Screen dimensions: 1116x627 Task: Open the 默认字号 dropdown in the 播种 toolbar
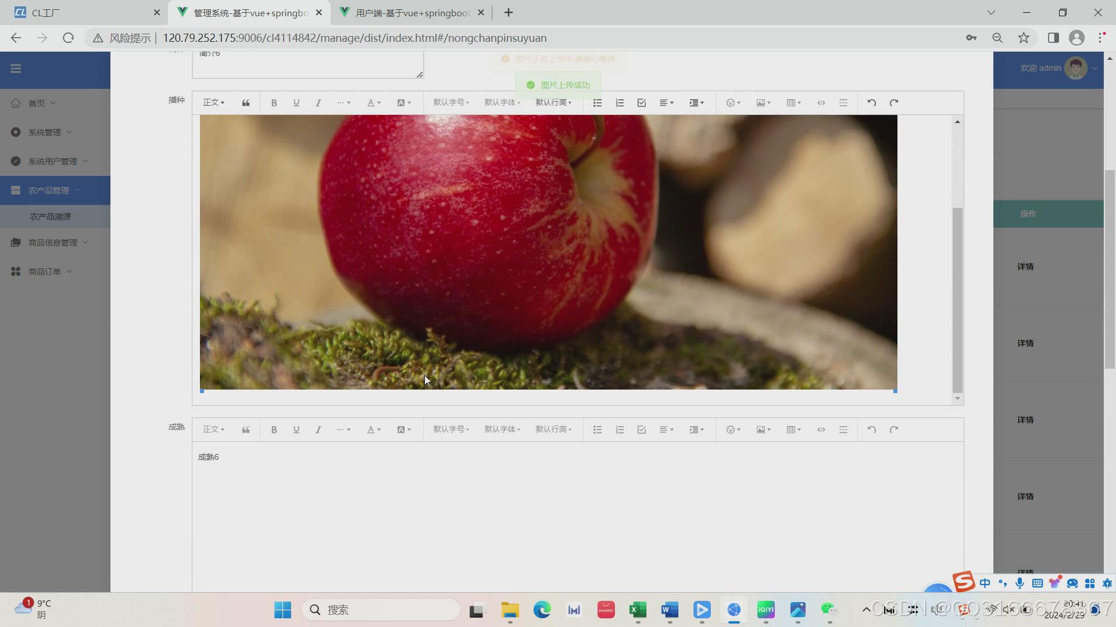click(x=450, y=103)
